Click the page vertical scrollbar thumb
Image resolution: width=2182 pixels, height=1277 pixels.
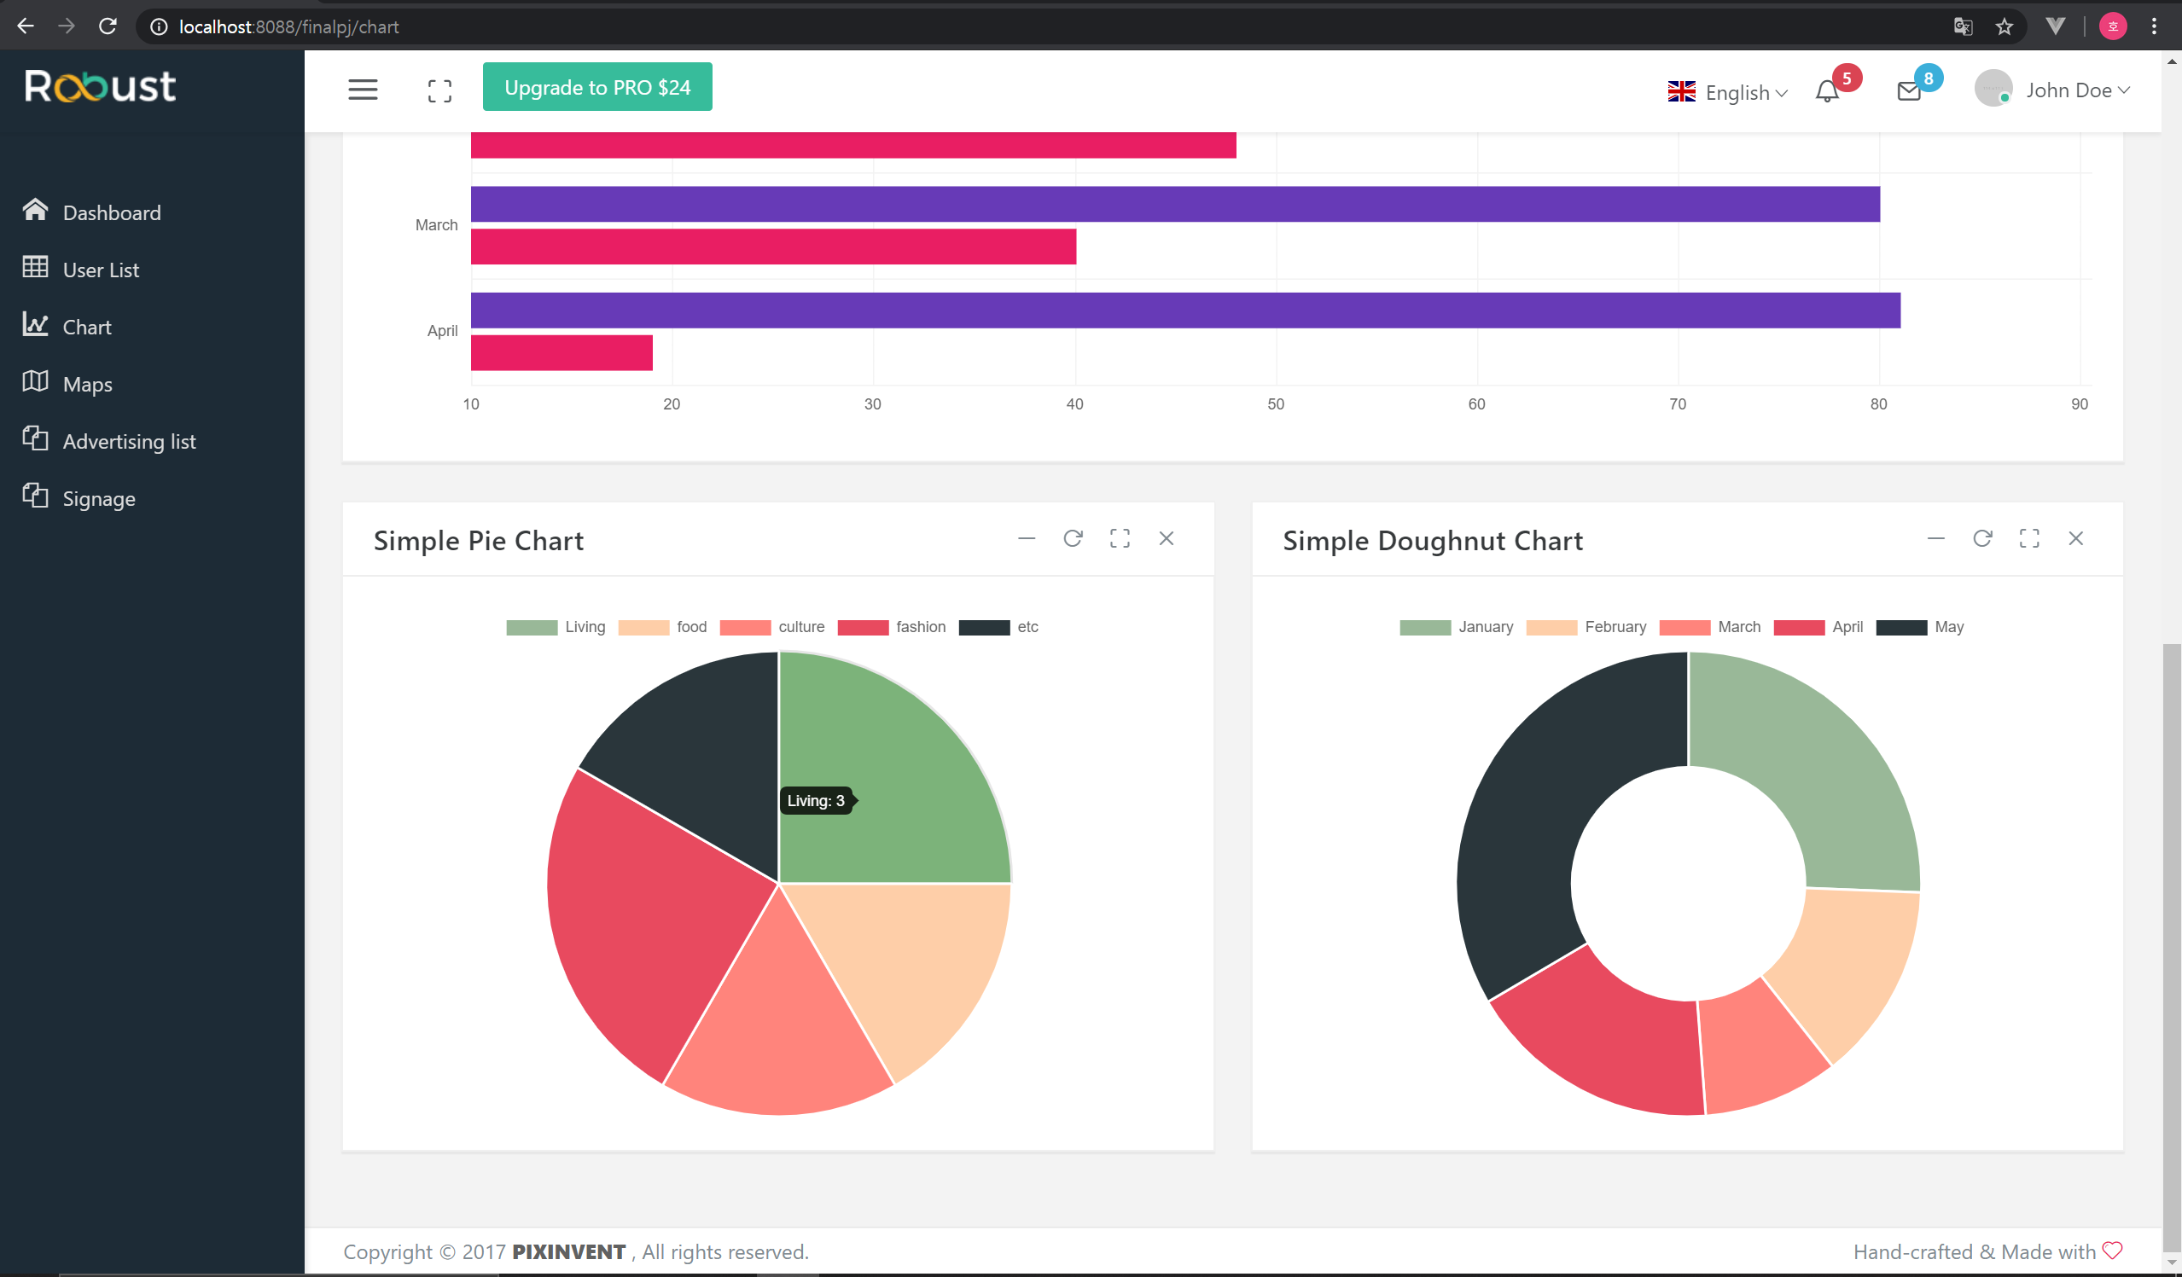click(2171, 948)
